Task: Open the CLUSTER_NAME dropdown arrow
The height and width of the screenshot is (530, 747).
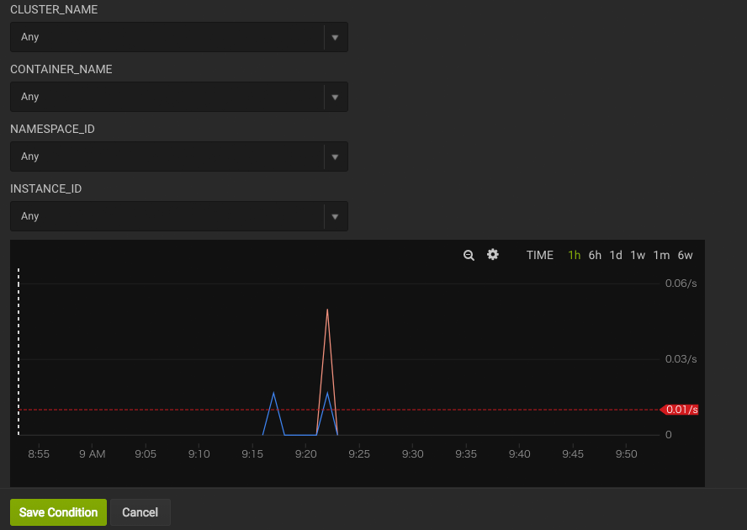Action: point(335,37)
